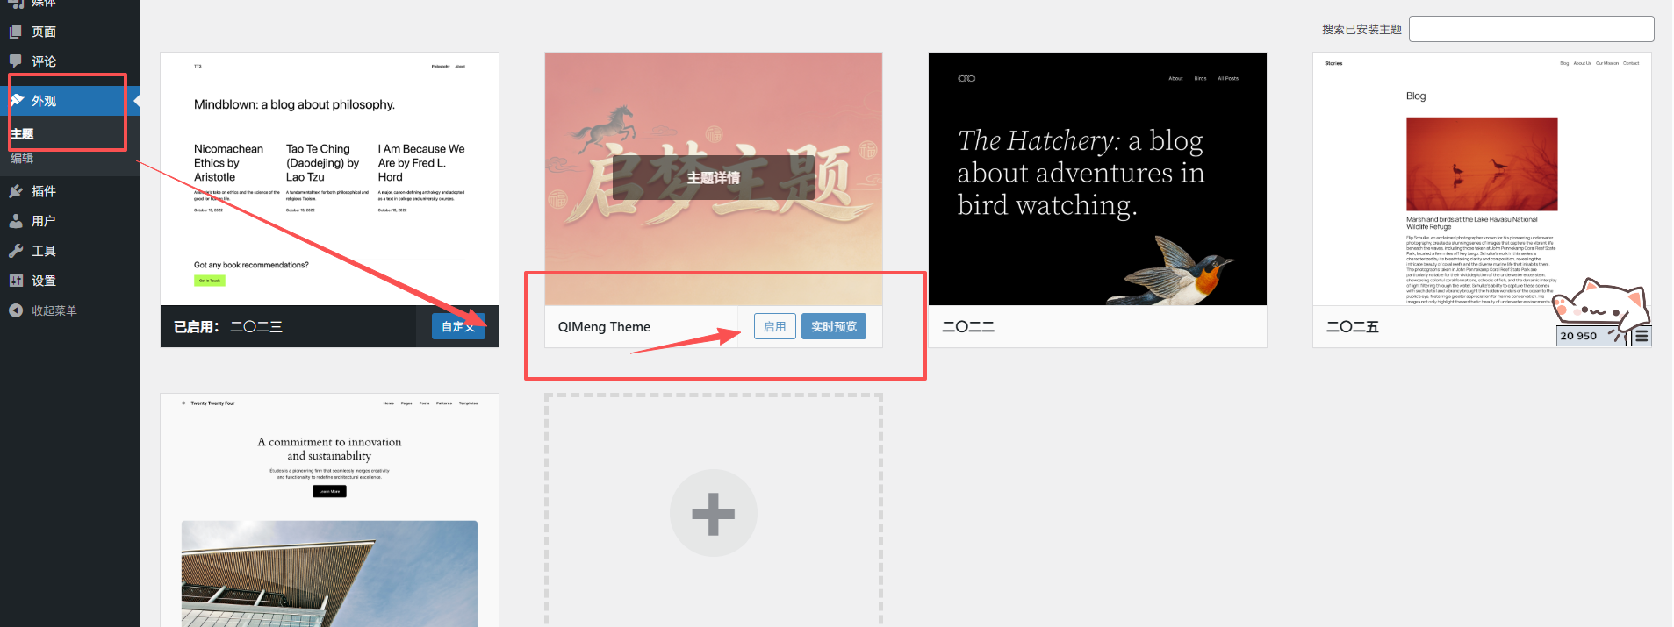Viewport: 1674px width, 627px height.
Task: Open the Twenty Twenty-Four theme thumbnail
Action: coord(329,510)
